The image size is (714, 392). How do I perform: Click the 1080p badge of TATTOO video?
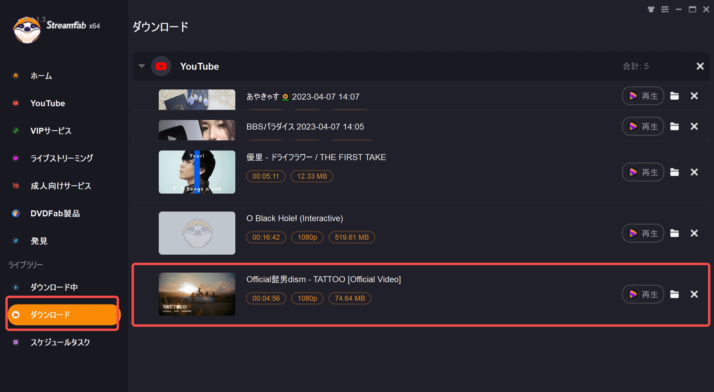307,298
